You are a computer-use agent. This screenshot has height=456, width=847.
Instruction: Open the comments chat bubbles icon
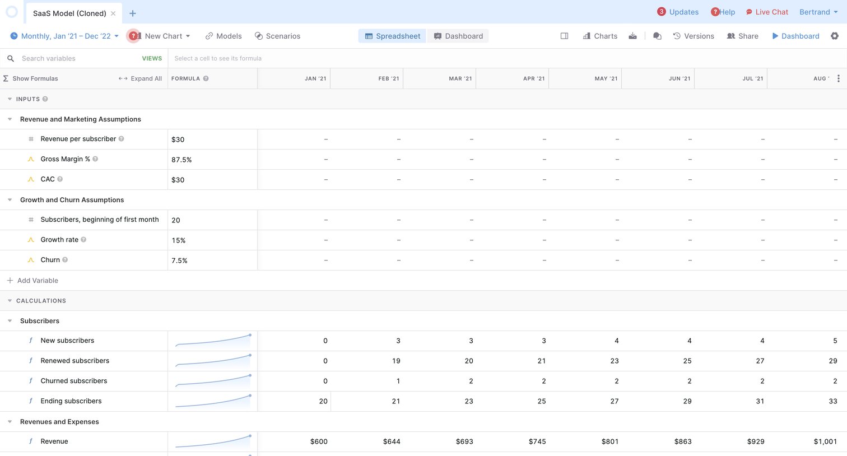(657, 36)
